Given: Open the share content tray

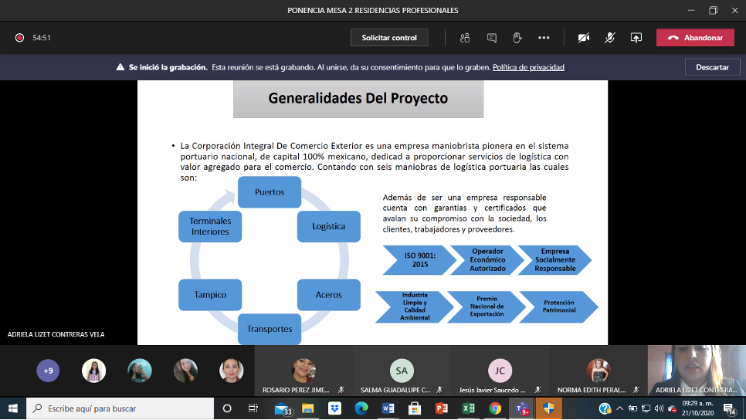Looking at the screenshot, I should click(636, 38).
